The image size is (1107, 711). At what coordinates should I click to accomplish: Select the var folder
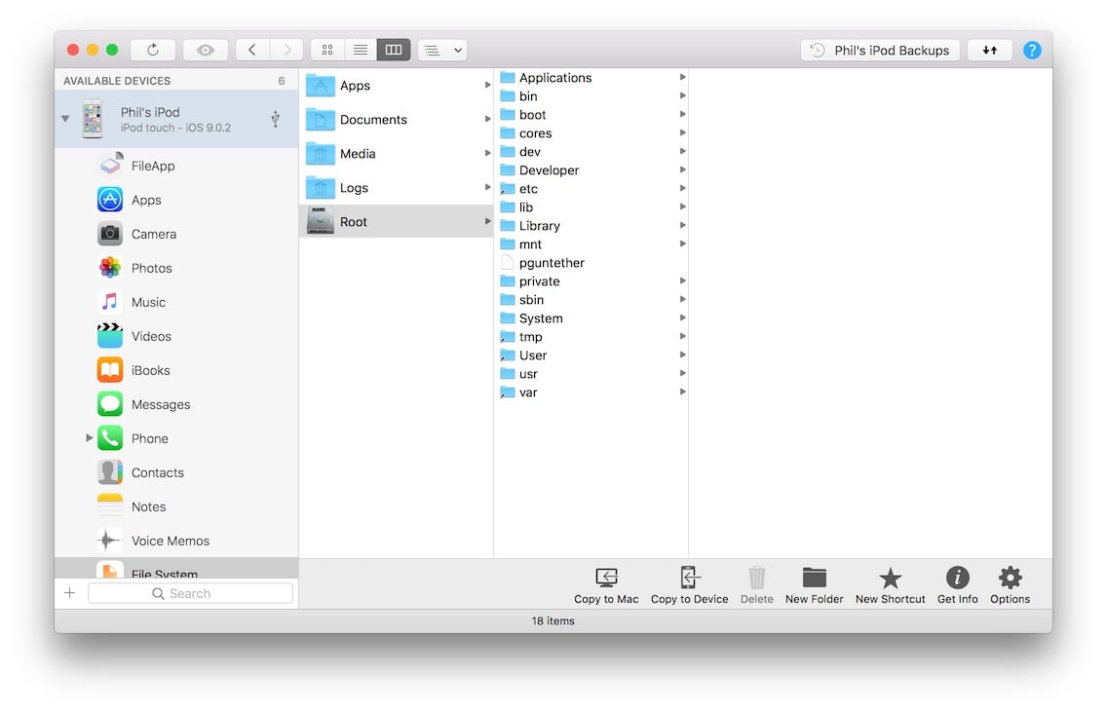click(x=592, y=393)
